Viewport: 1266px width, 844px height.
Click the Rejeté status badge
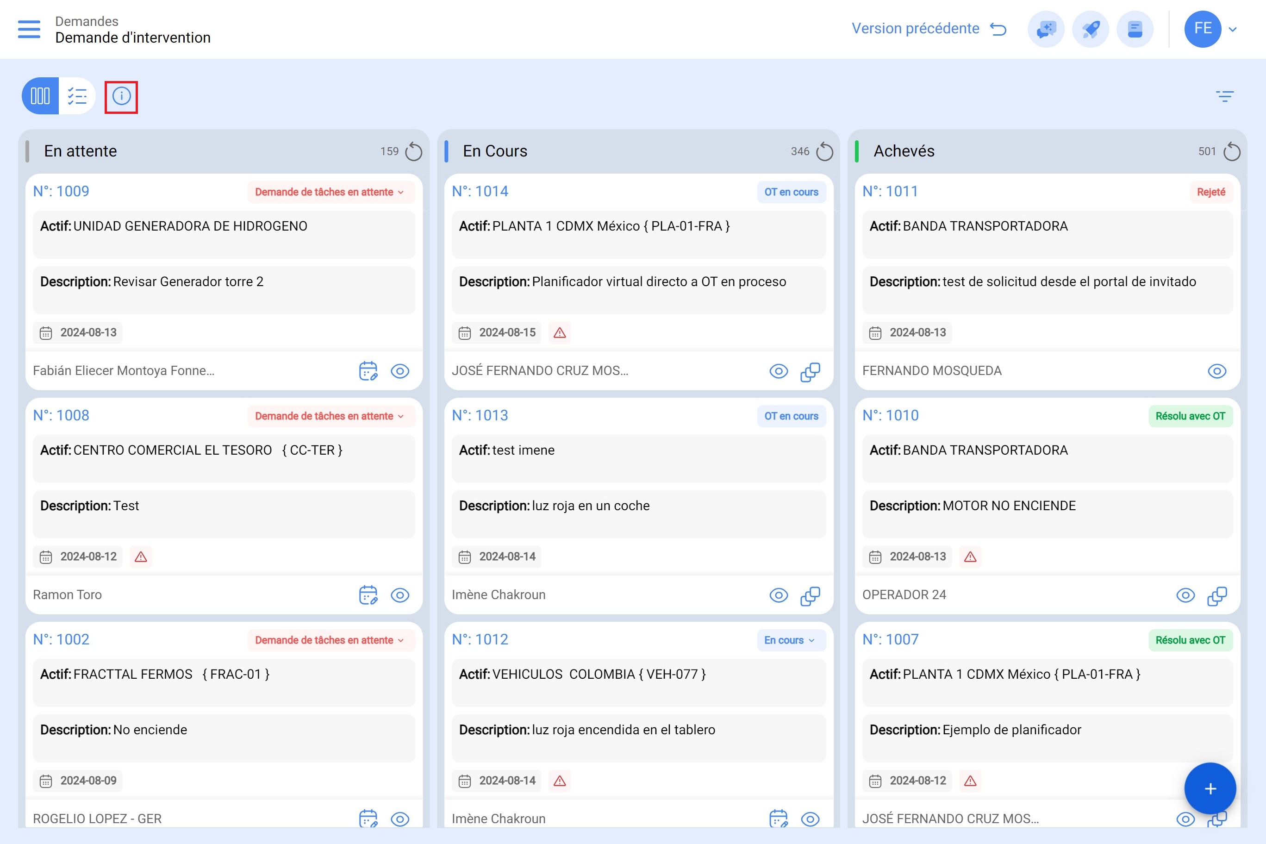click(x=1210, y=192)
